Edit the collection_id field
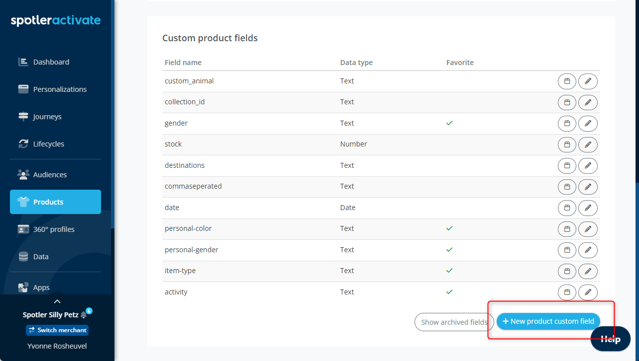The width and height of the screenshot is (639, 361). coord(588,102)
